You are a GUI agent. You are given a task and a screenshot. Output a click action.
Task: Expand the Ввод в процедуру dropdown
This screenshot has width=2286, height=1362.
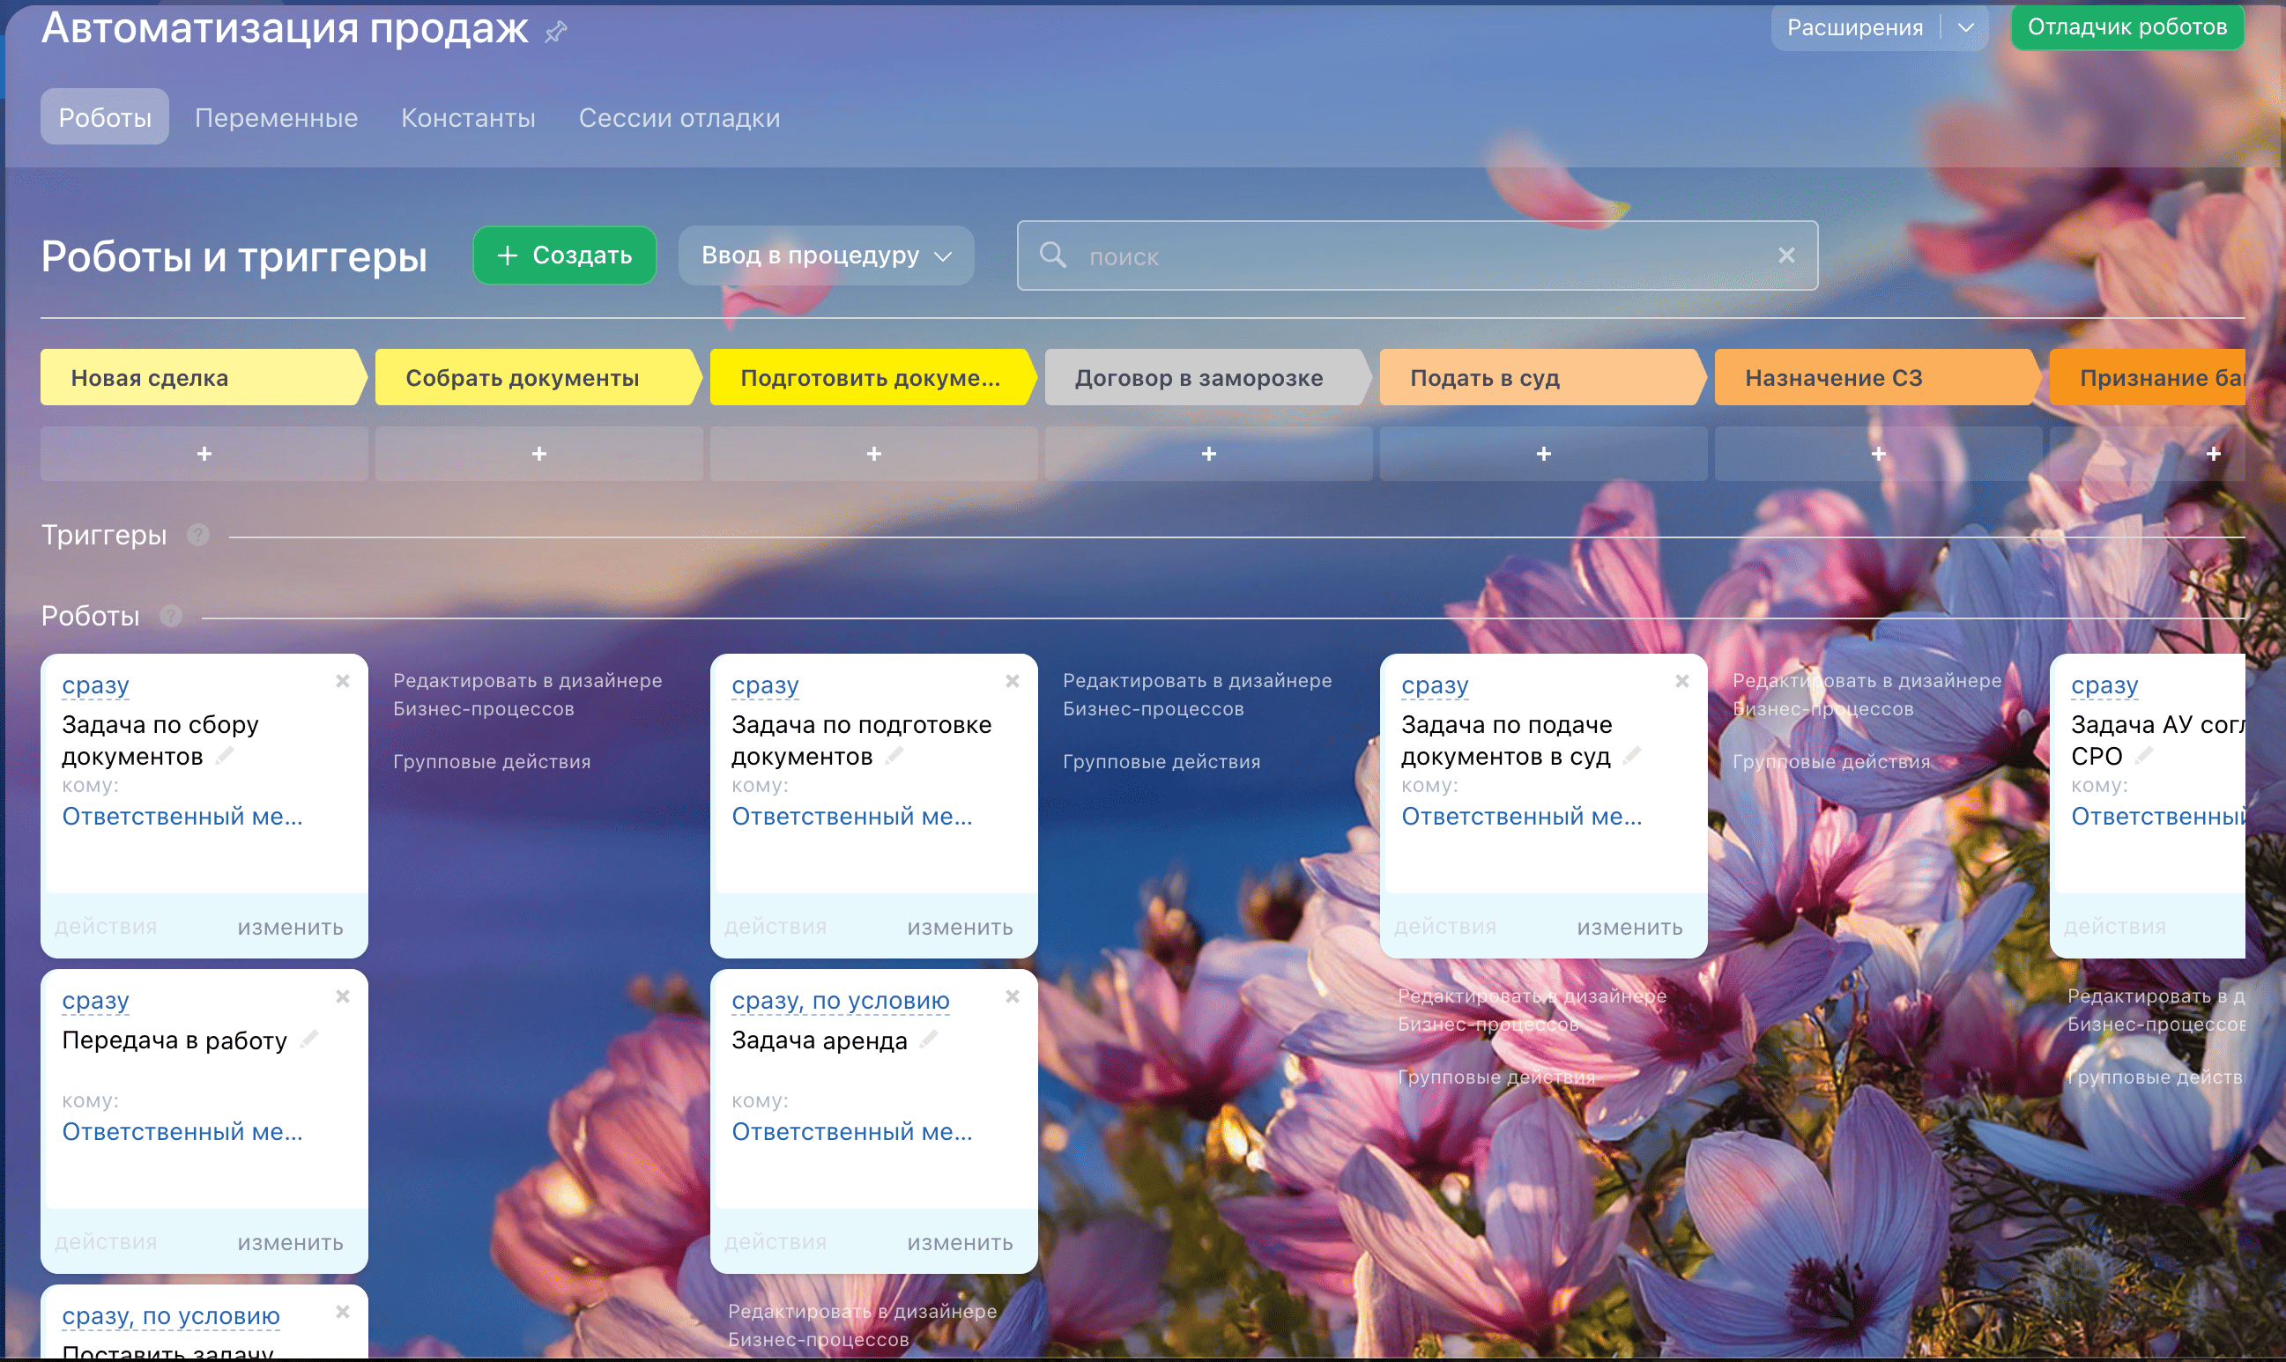click(x=826, y=255)
